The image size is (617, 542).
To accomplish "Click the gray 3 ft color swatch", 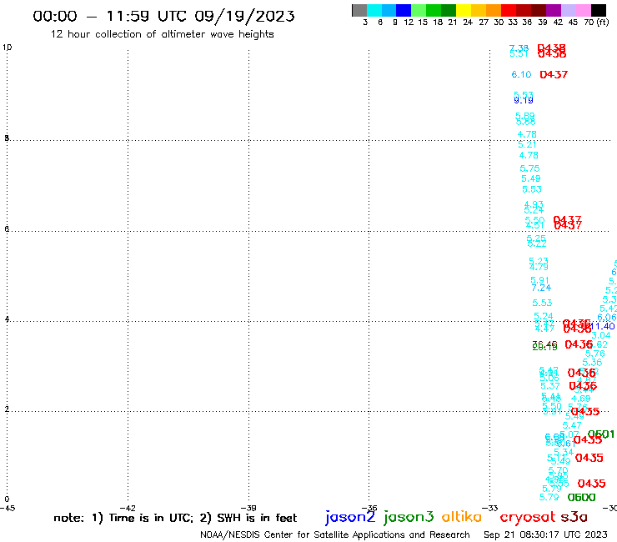I will (359, 10).
